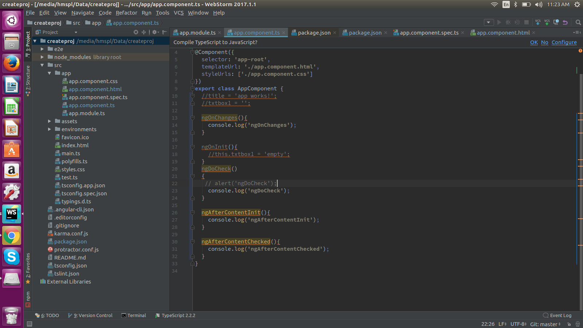Click the Collapse All icon in Project panel
Image resolution: width=583 pixels, height=328 pixels.
(x=144, y=32)
